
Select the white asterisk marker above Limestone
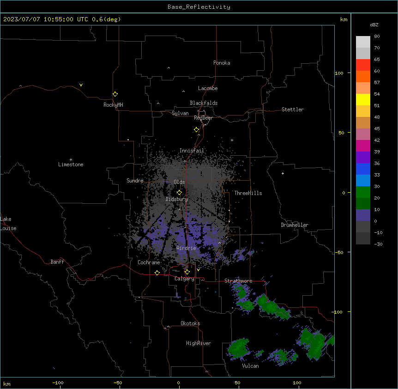point(71,159)
